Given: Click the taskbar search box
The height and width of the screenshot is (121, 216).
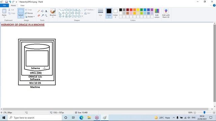Looking at the screenshot, I should [x=35, y=118].
